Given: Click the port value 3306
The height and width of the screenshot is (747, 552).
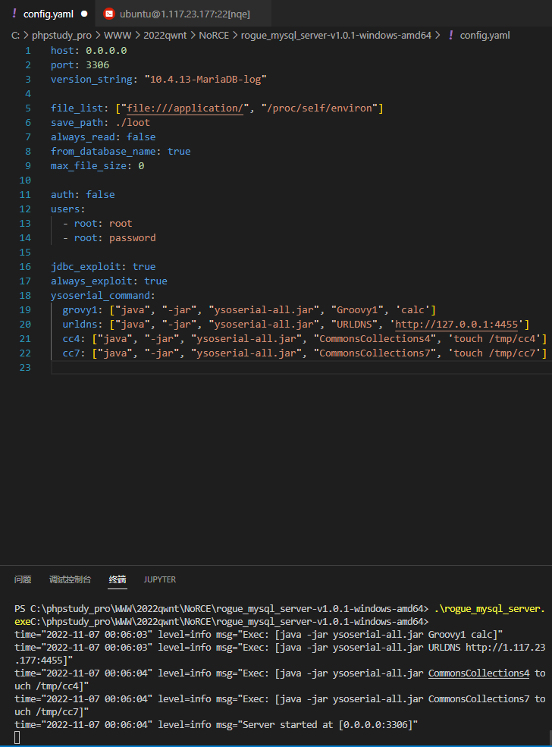Looking at the screenshot, I should (98, 64).
